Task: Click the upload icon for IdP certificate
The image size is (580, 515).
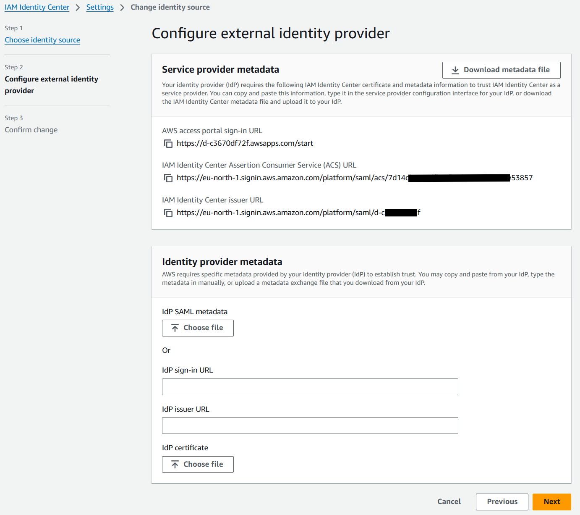Action: click(175, 464)
